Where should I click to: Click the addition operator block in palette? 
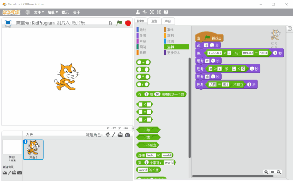(143, 62)
